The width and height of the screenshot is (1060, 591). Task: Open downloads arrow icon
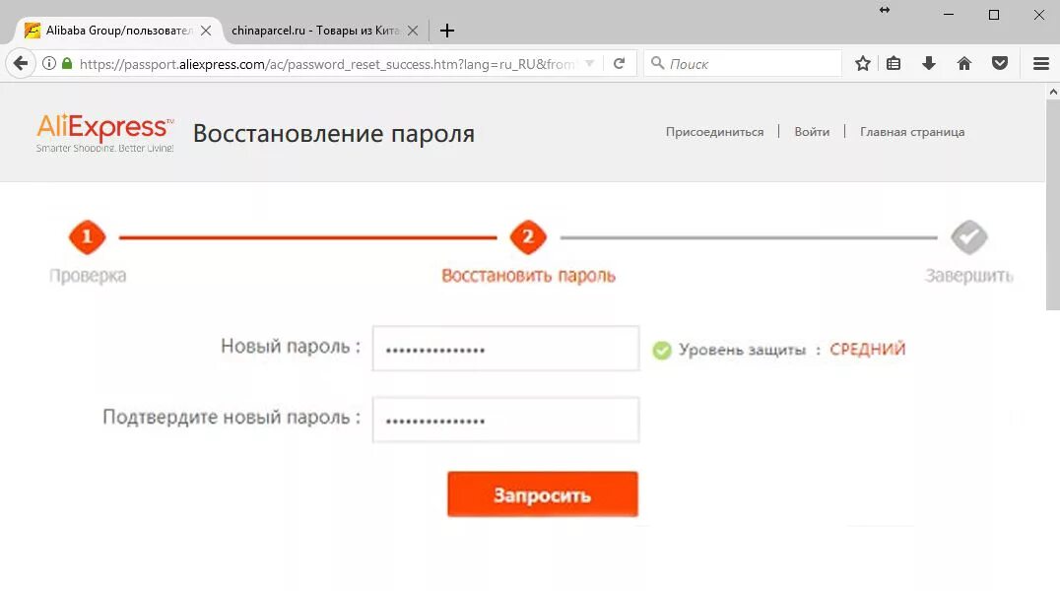929,64
